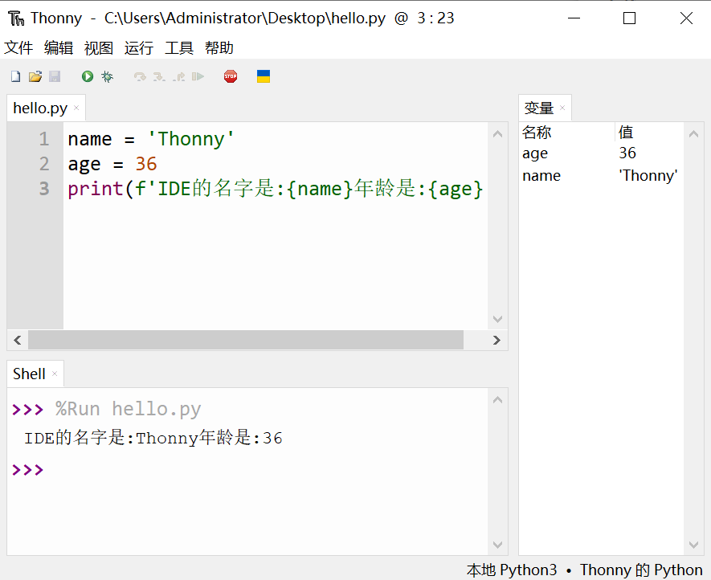Open the 运行 menu
The height and width of the screenshot is (580, 711).
point(139,47)
